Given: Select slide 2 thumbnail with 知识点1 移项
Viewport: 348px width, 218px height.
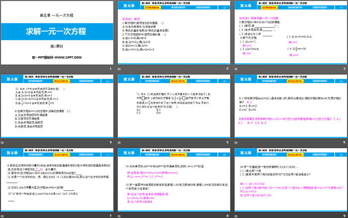Looking at the screenshot, I should click(174, 33).
